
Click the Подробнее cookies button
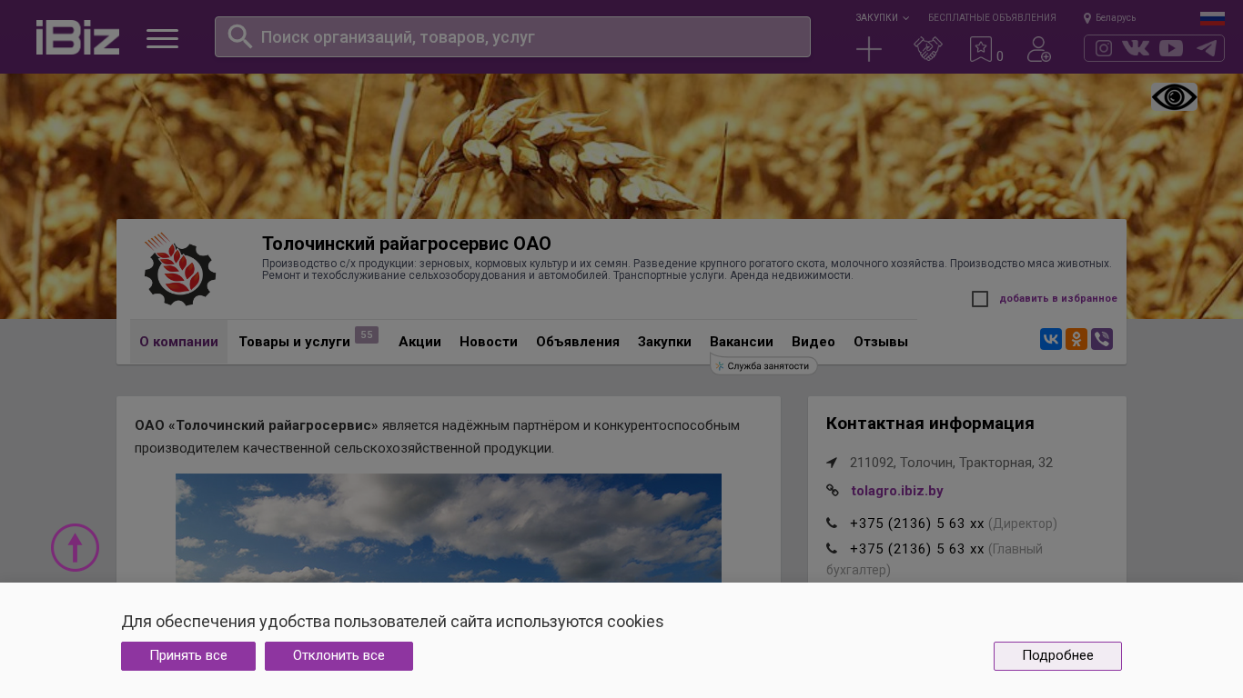click(x=1057, y=656)
